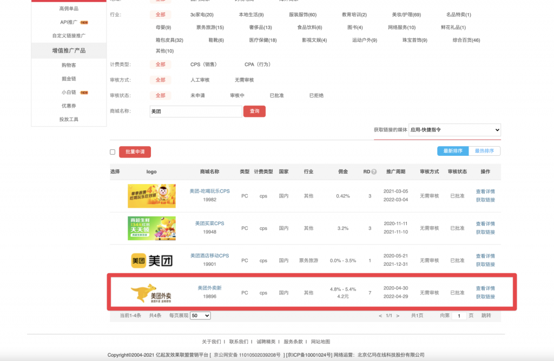Image resolution: width=554 pixels, height=361 pixels.
Task: Click the RD help question mark icon
Action: pyautogui.click(x=374, y=172)
